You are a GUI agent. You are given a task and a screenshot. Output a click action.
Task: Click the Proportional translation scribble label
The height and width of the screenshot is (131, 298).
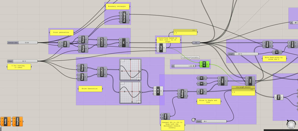click(x=190, y=57)
